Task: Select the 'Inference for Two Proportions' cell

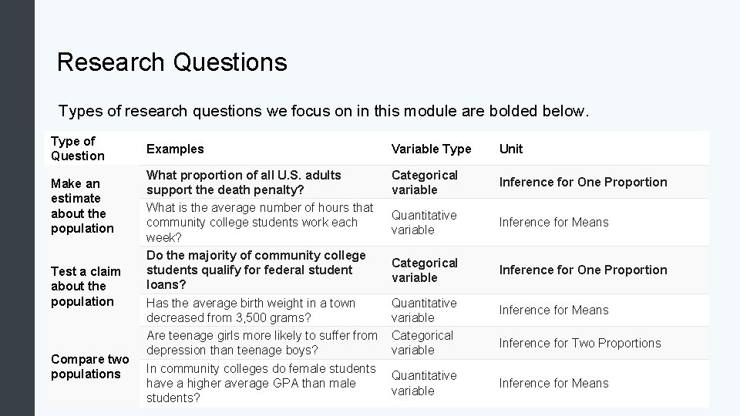Action: (580, 343)
